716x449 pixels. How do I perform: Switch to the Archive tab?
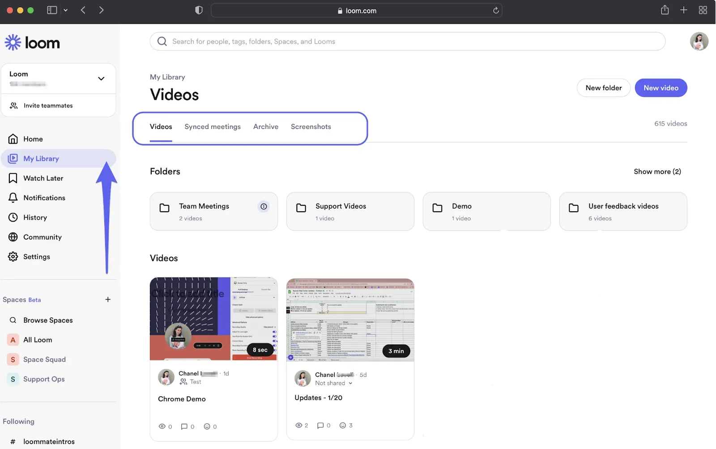pos(266,127)
